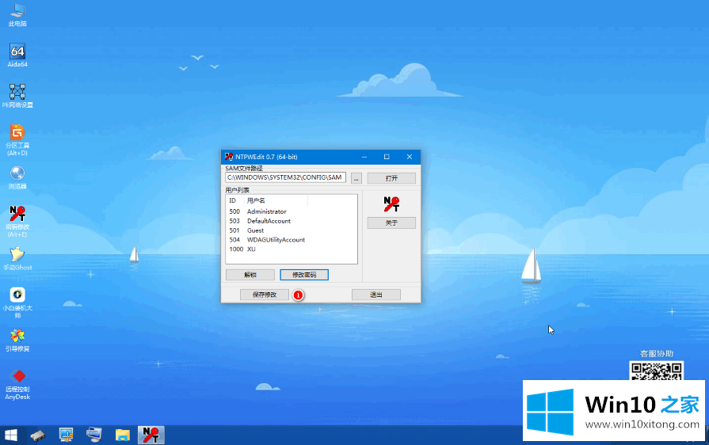Click the memory chip taskbar icon
709x445 pixels.
tap(38, 435)
